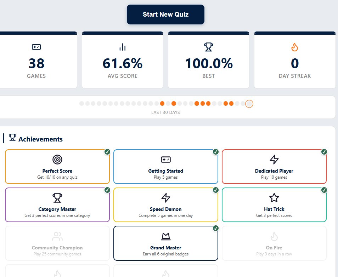This screenshot has width=338, height=277.
Task: Click the people icon on Community Champion badge
Action: (x=57, y=236)
